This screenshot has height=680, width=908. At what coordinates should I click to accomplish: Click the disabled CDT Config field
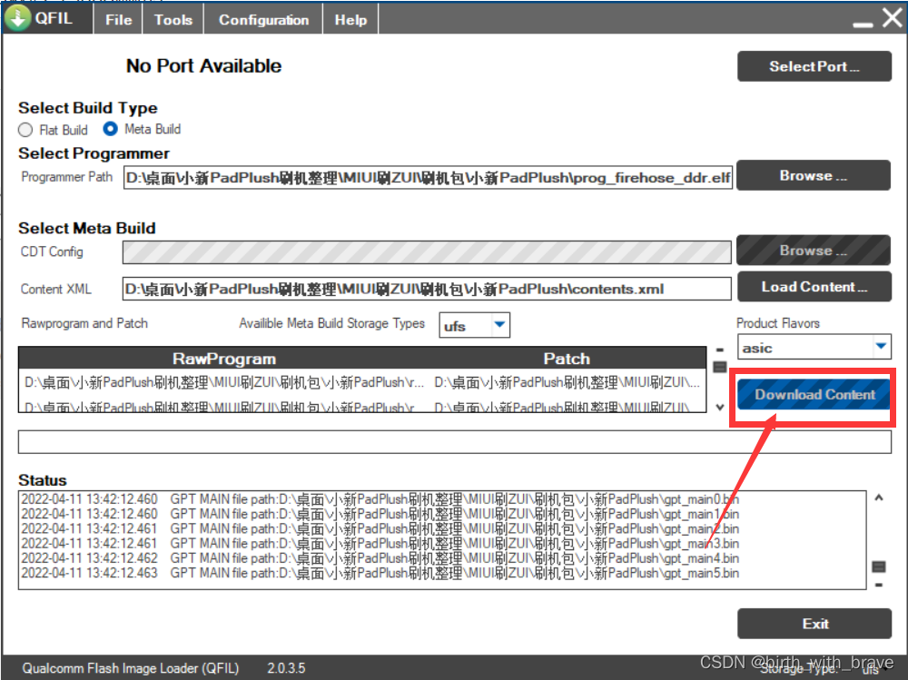tap(427, 252)
